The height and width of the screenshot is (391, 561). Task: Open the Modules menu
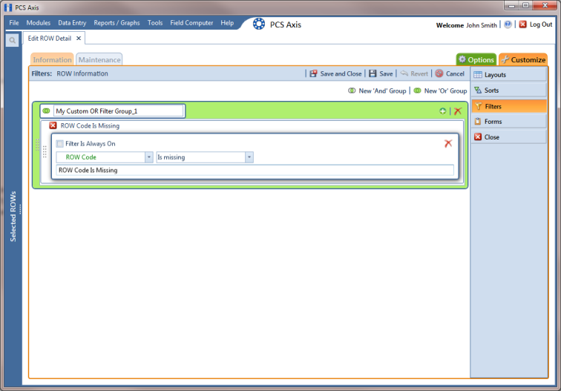tap(39, 23)
